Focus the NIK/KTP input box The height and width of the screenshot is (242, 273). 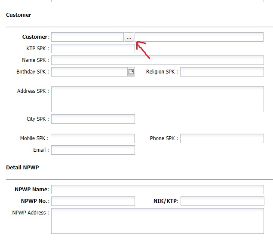(222, 201)
